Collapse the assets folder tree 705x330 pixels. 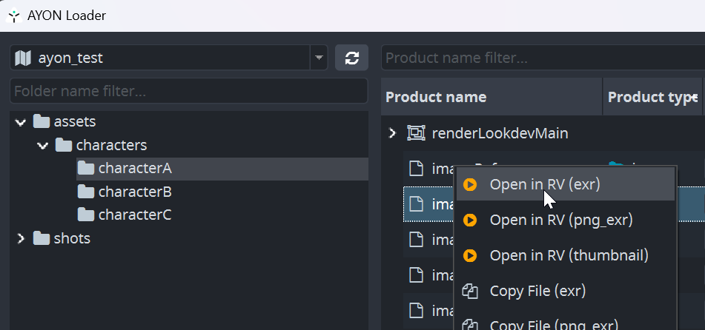[x=20, y=122]
